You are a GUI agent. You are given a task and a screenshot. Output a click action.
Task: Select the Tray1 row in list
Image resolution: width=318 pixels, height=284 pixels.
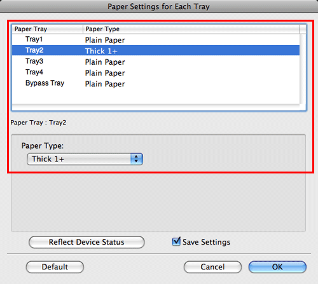156,39
